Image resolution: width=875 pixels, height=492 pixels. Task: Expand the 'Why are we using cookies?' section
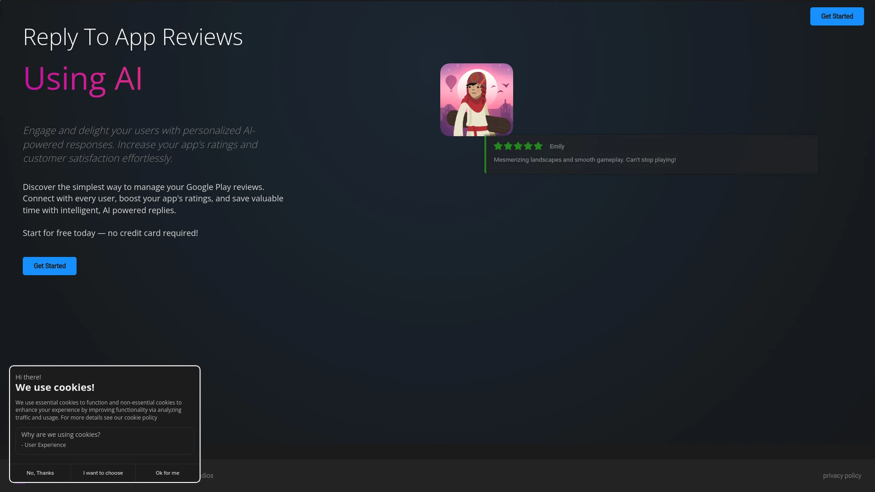tap(60, 434)
